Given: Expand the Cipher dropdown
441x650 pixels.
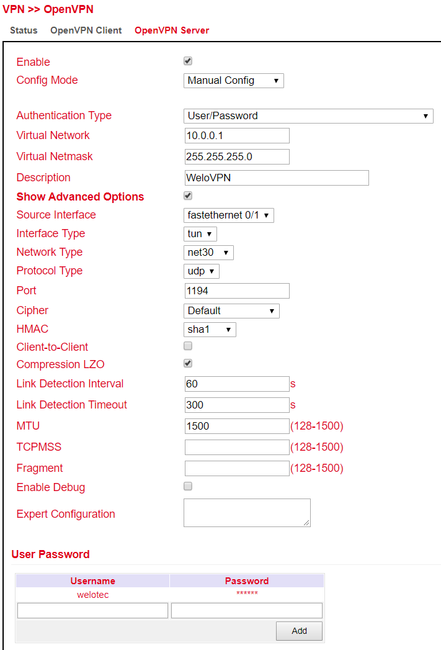Looking at the screenshot, I should 231,311.
